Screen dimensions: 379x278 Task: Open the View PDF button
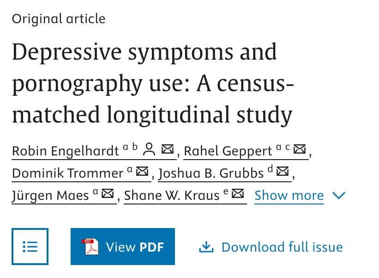click(123, 247)
